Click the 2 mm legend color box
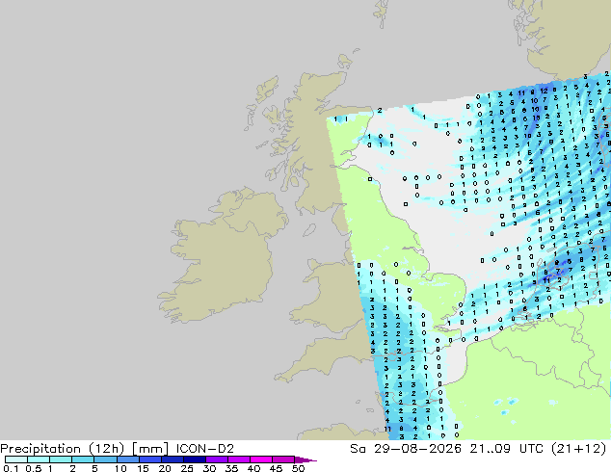This screenshot has height=472, width=611. [83, 459]
